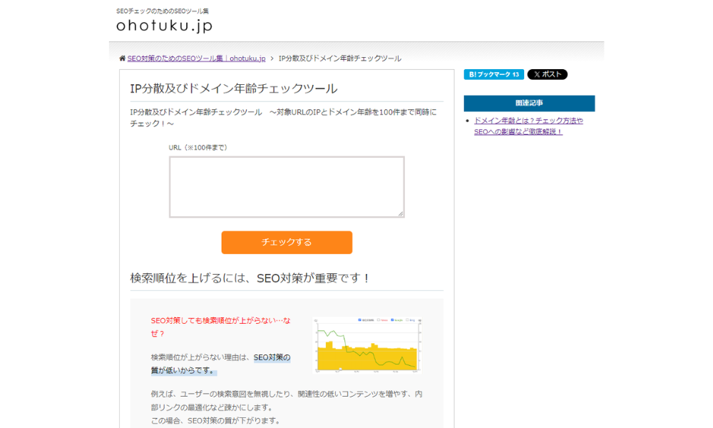The width and height of the screenshot is (713, 428).
Task: Click the textarea resize handle
Action: (401, 215)
